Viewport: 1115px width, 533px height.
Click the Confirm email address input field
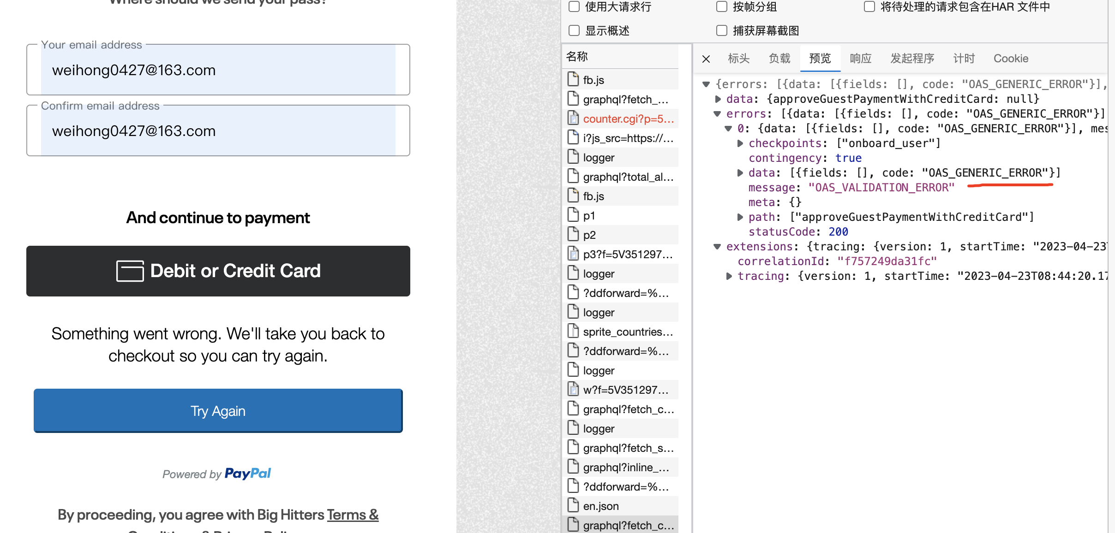pos(218,131)
